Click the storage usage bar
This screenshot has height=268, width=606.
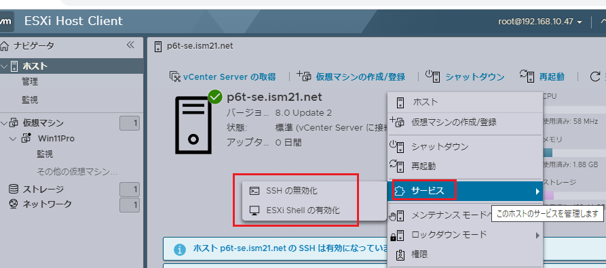point(574,196)
